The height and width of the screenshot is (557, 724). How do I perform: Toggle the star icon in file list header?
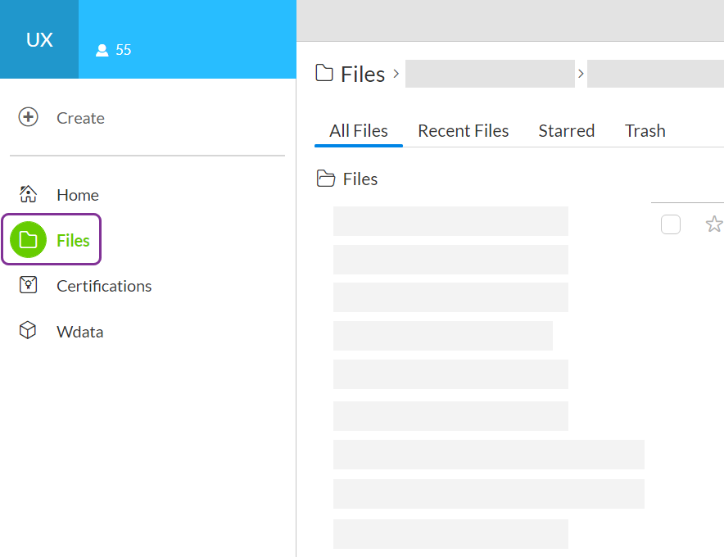[x=713, y=224]
